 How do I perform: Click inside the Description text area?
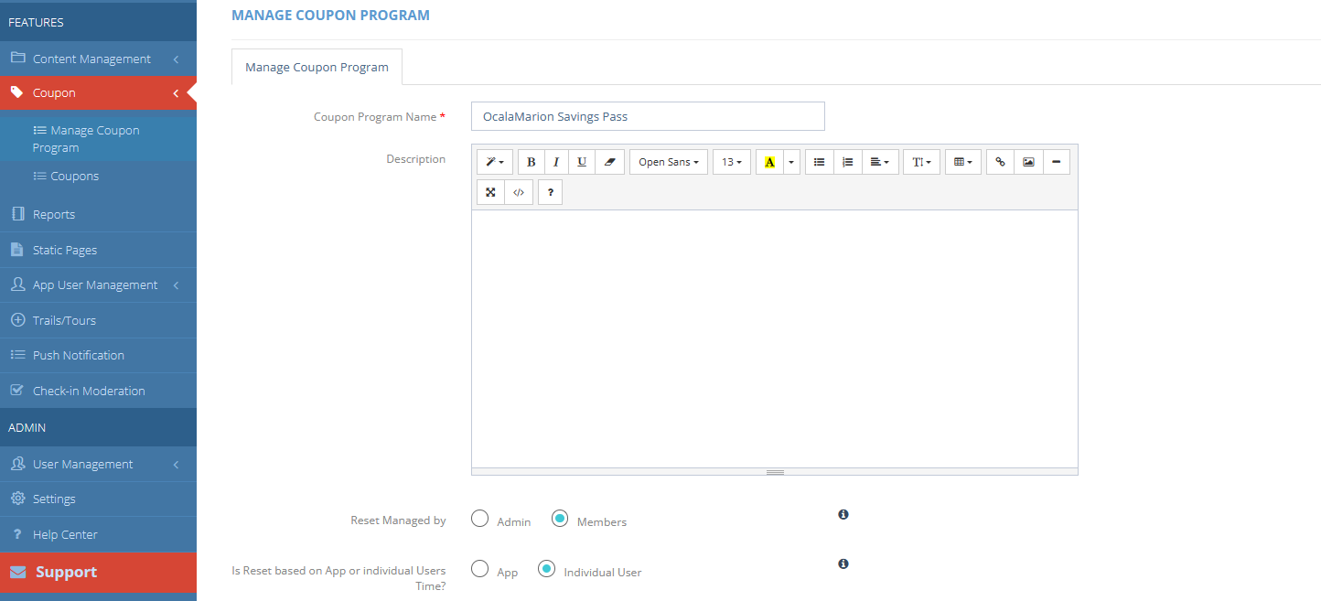(x=775, y=338)
